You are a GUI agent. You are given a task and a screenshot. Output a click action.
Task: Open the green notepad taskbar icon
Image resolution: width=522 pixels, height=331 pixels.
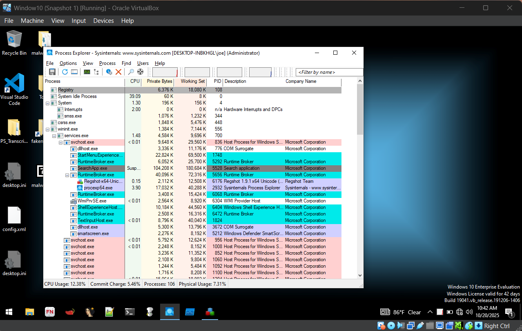point(109,312)
